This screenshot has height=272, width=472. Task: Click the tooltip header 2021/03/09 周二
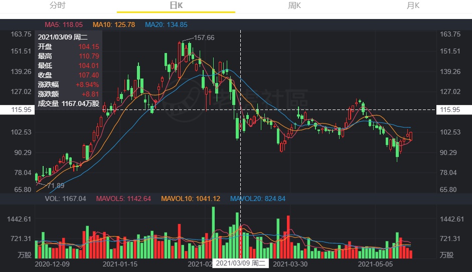pyautogui.click(x=63, y=37)
